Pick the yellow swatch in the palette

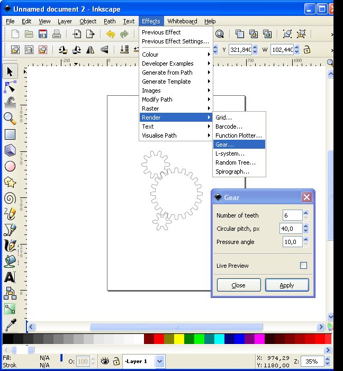point(179,339)
